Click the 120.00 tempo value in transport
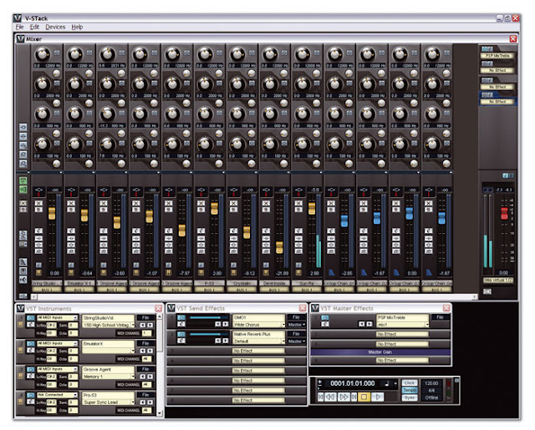This screenshot has height=430, width=535. point(431,383)
